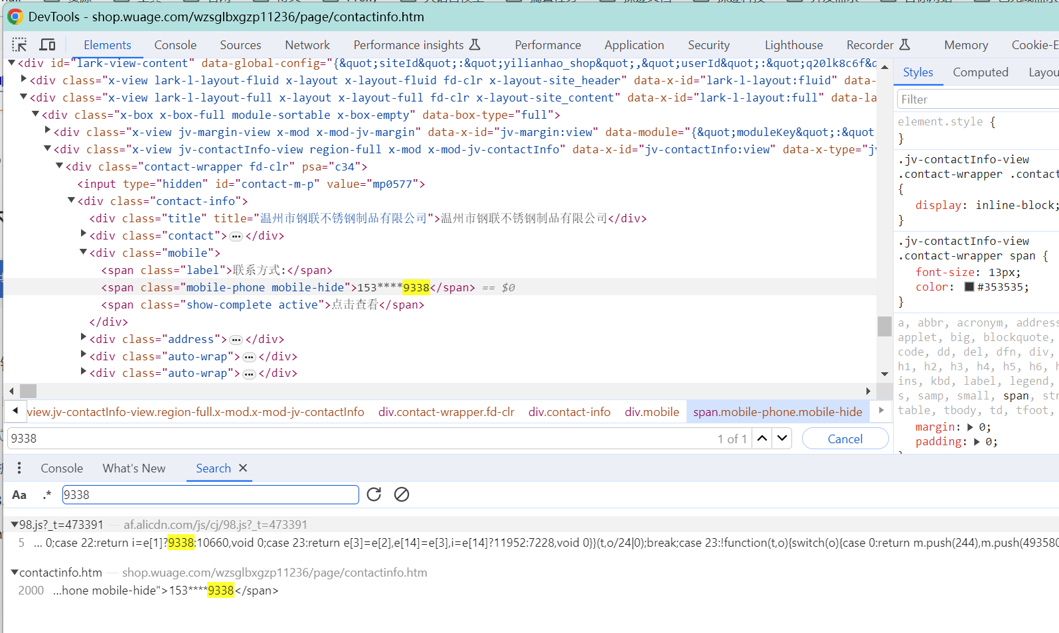Expand the div class contact node
The image size is (1059, 633).
click(x=84, y=235)
